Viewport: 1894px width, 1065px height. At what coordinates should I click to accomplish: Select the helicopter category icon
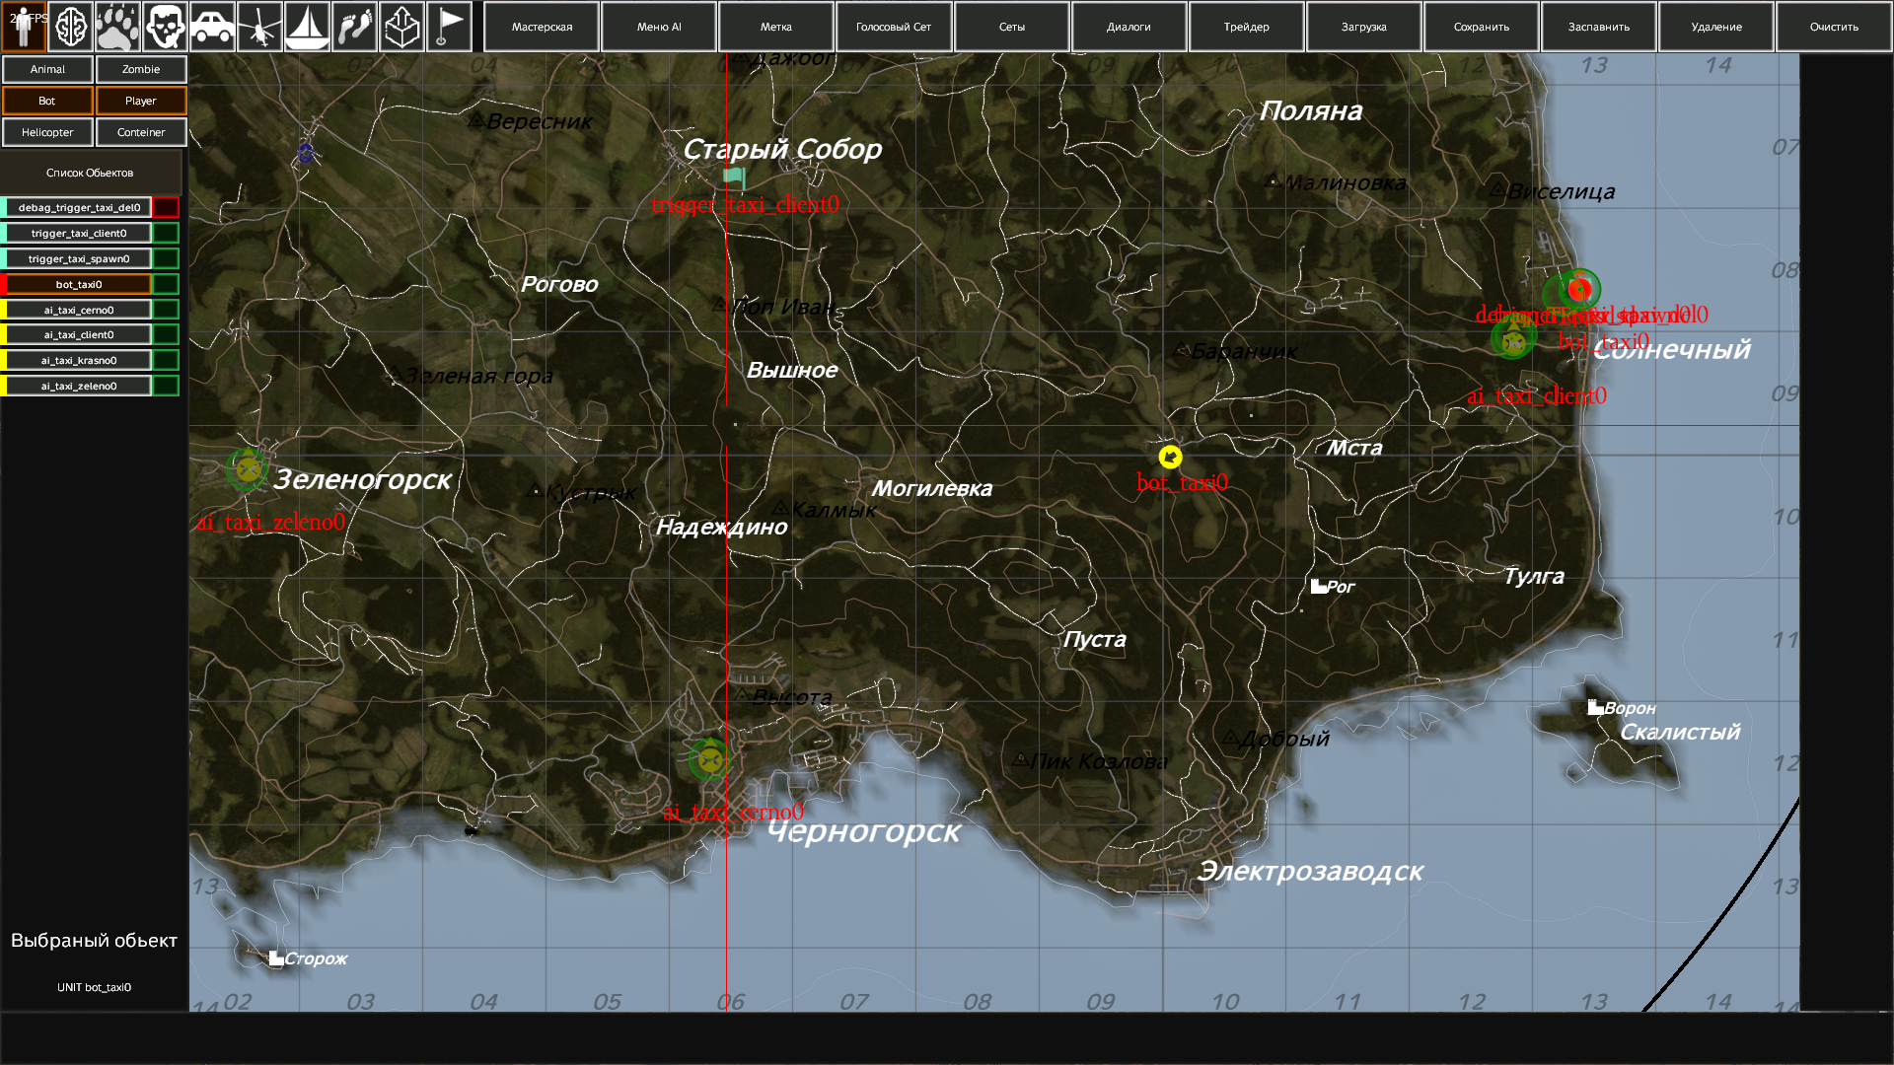coord(259,27)
